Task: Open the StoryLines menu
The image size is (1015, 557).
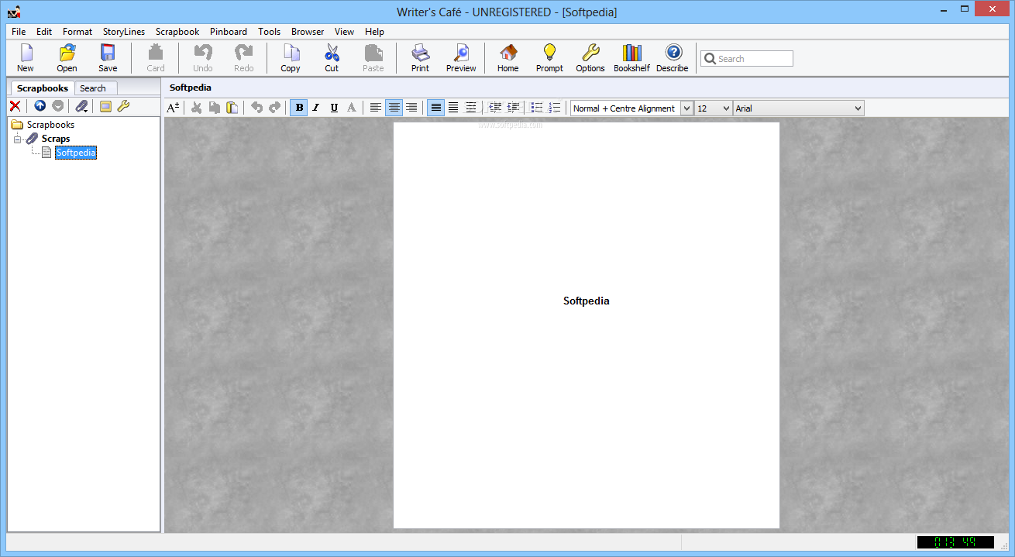Action: click(124, 32)
